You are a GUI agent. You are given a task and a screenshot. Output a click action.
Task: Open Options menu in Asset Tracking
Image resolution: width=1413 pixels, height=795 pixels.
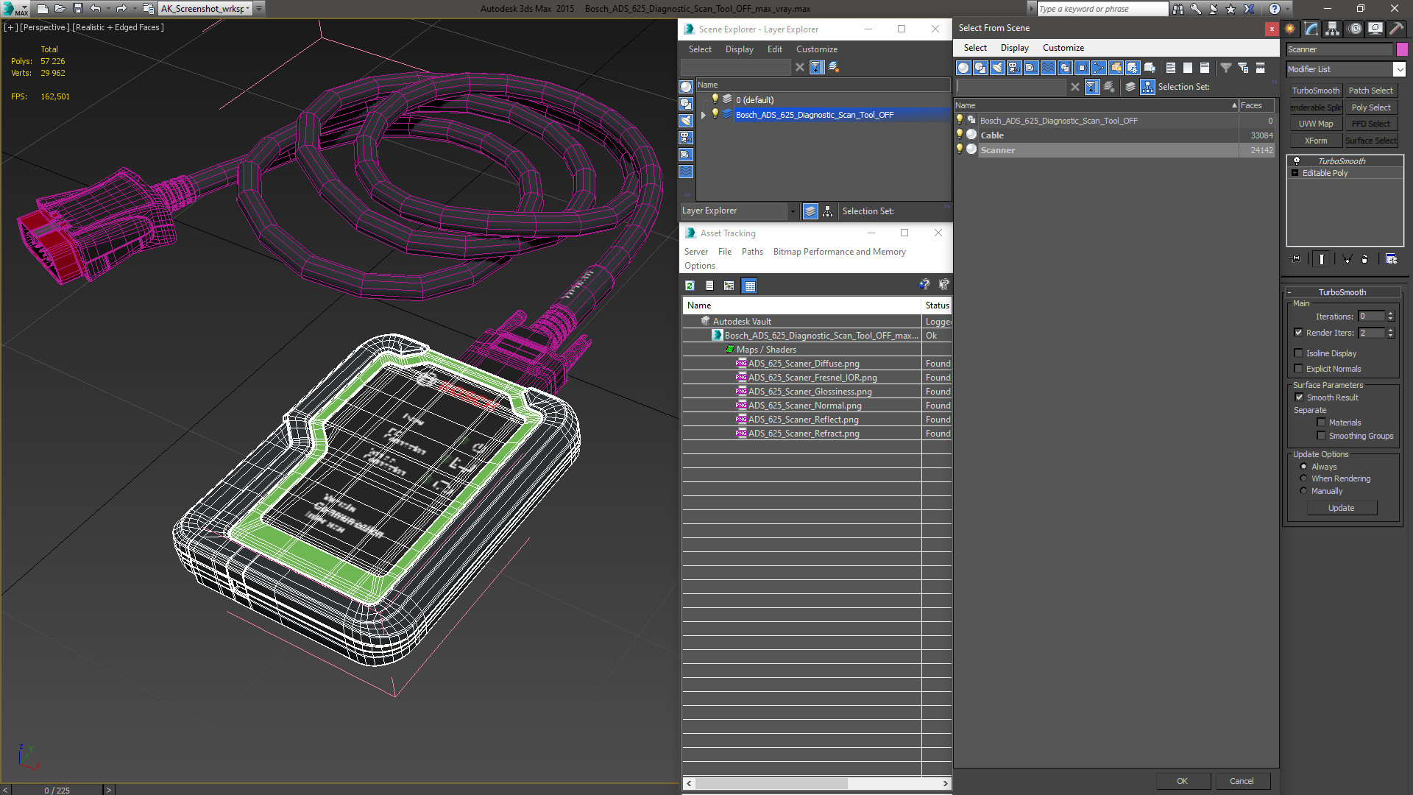(x=699, y=266)
